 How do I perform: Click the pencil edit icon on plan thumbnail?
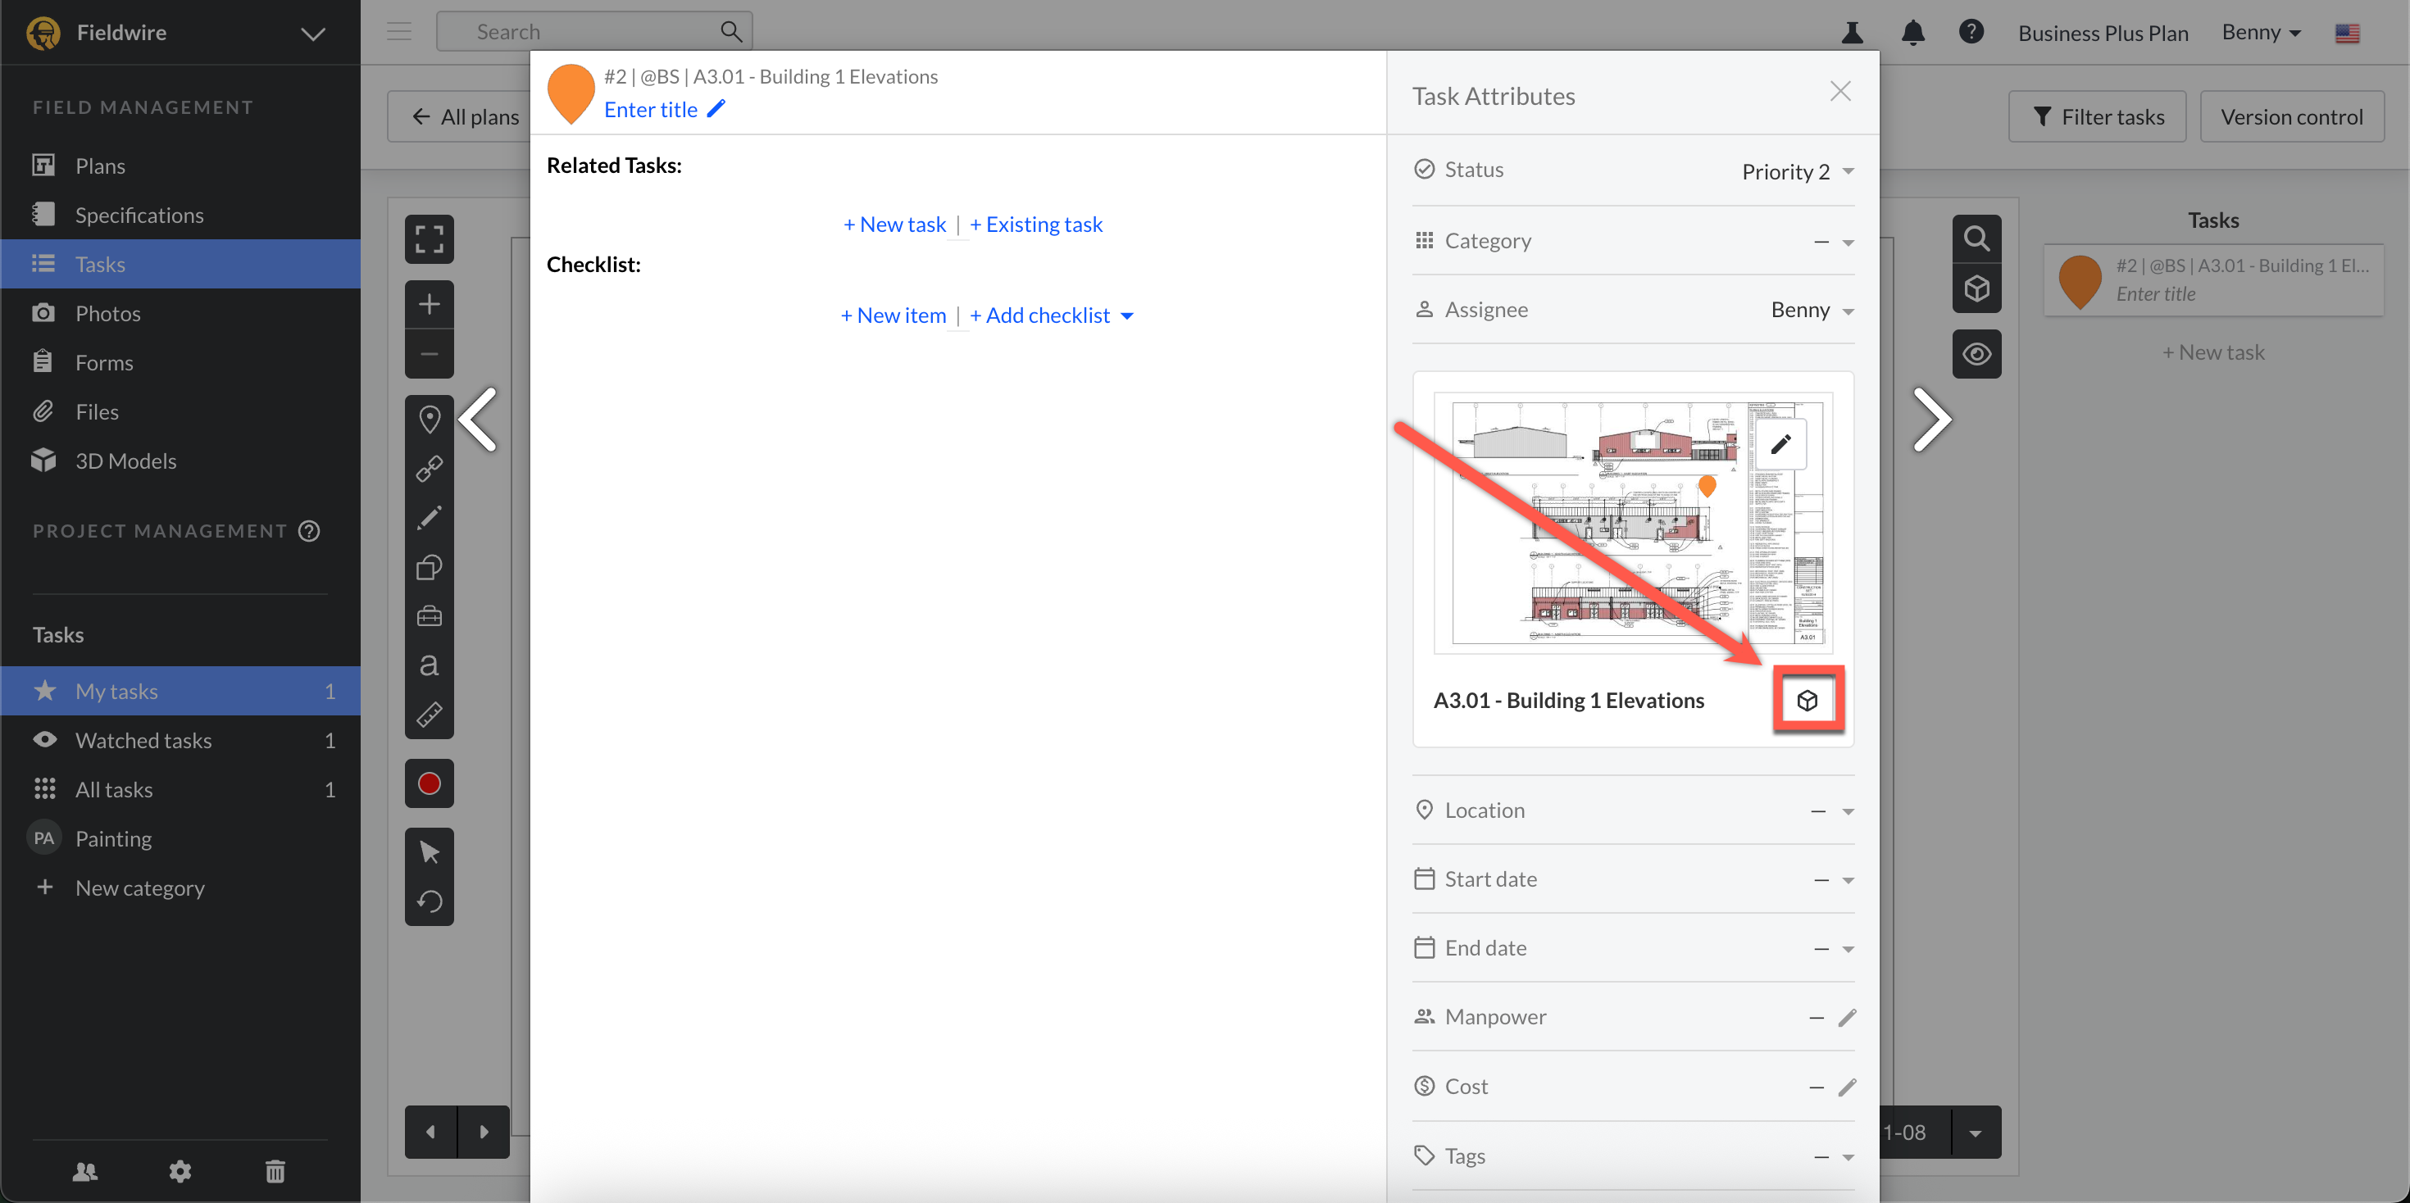tap(1780, 443)
